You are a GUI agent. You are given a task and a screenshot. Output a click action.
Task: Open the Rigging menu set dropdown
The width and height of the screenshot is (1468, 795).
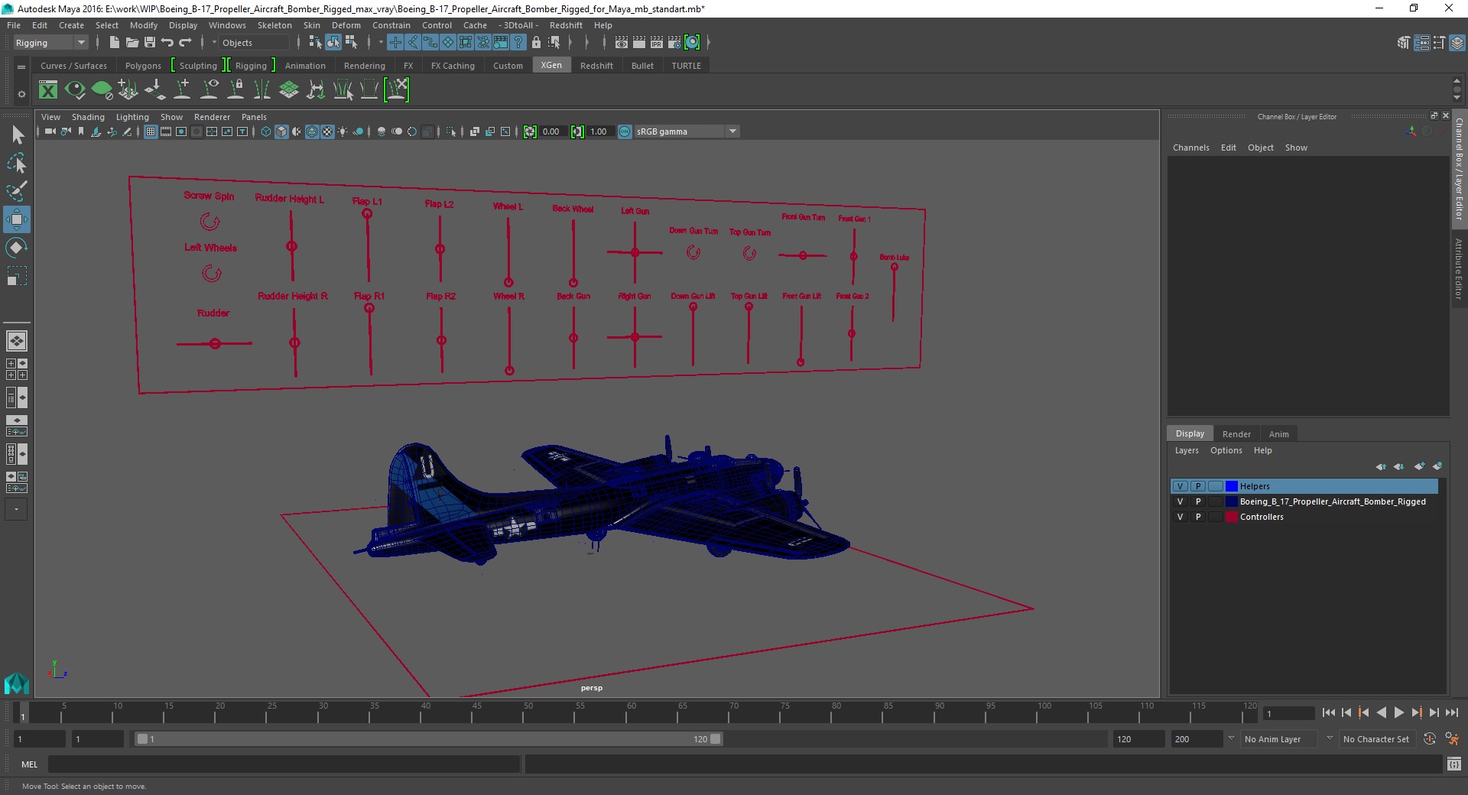(x=50, y=43)
